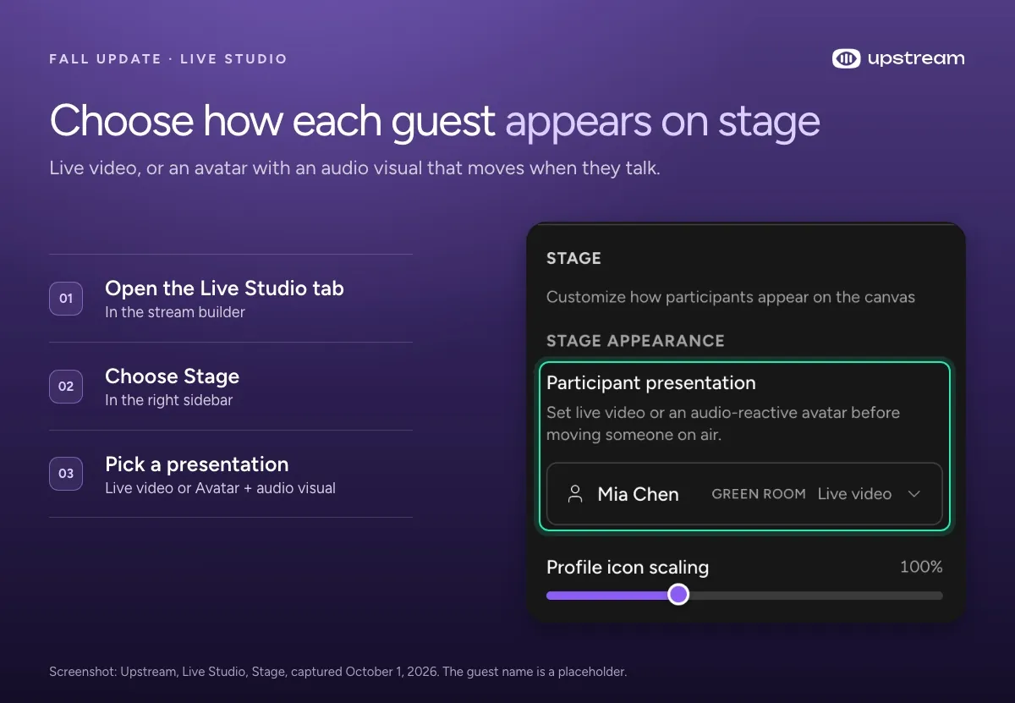
Task: Click the STAGE panel heading
Action: tap(573, 259)
